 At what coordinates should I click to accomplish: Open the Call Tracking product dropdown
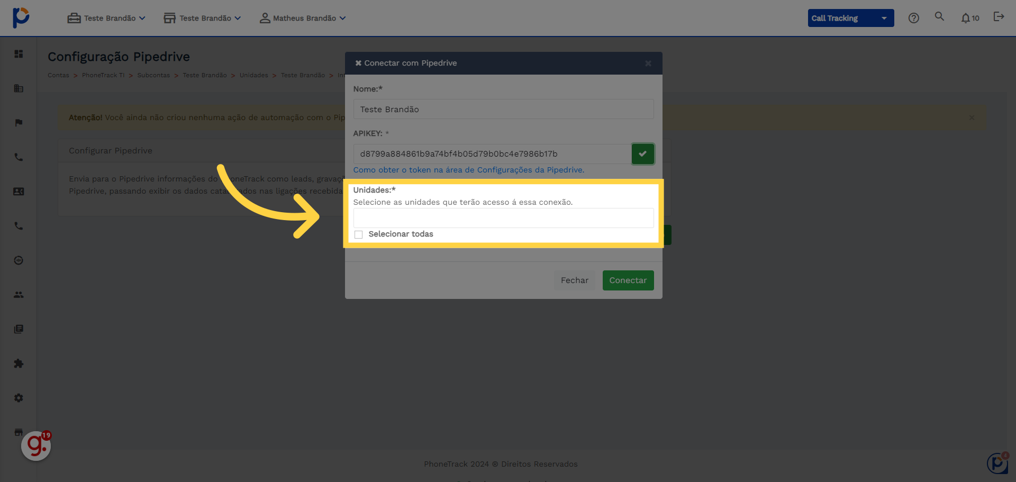851,18
